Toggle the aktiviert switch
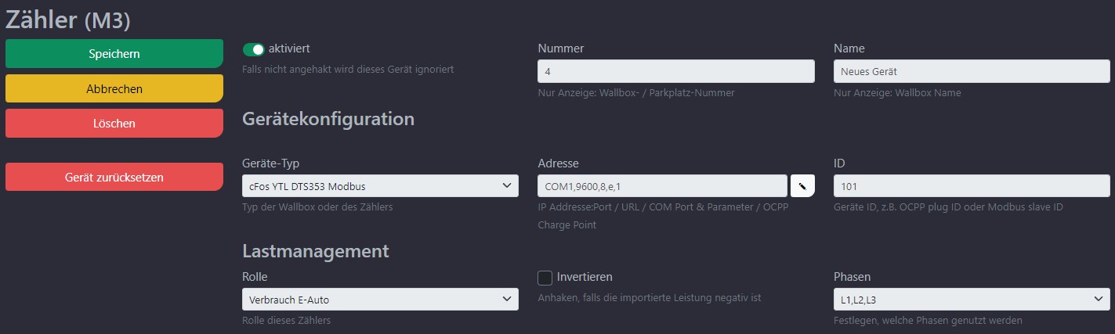The image size is (1115, 334). pos(254,49)
